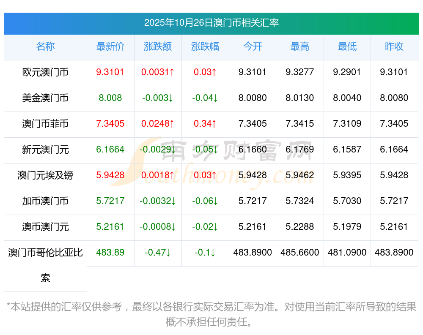This screenshot has height=335, width=423.
Task: Click the opening value 8.0080 for 美金澳门币
Action: [253, 98]
